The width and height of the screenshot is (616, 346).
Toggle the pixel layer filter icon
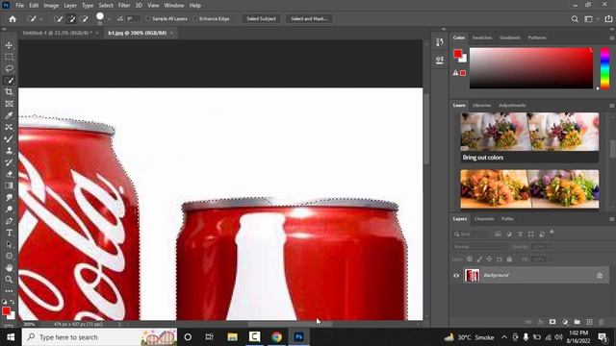tap(499, 235)
